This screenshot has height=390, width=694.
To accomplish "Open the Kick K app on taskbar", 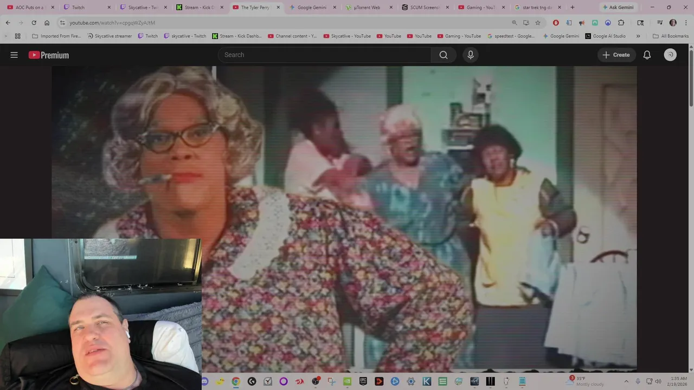I will tap(427, 381).
